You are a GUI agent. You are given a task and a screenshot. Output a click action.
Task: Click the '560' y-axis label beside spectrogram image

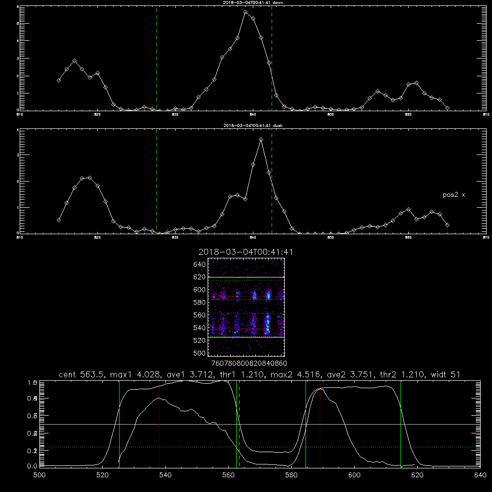pyautogui.click(x=200, y=315)
